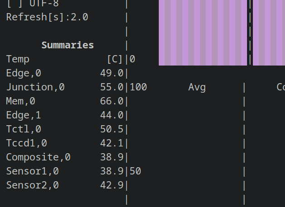Click the Summaries heading
285x207 pixels.
click(x=67, y=45)
